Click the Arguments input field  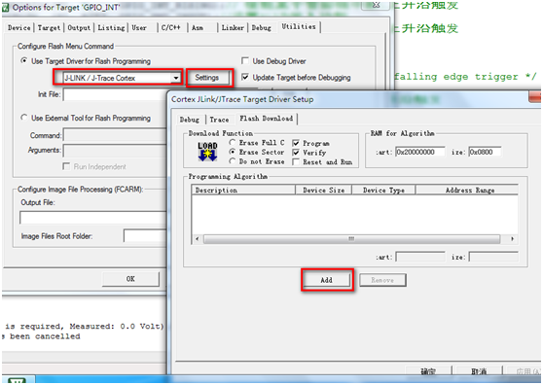116,150
